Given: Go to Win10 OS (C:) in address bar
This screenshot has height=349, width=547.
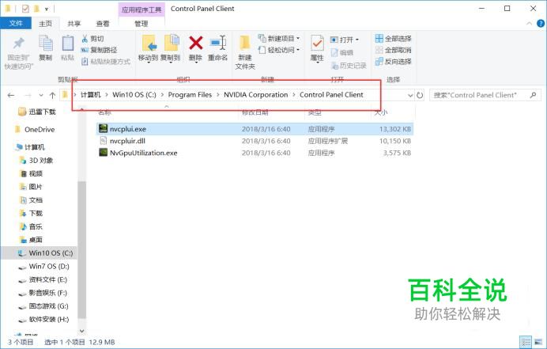Looking at the screenshot, I should point(134,95).
